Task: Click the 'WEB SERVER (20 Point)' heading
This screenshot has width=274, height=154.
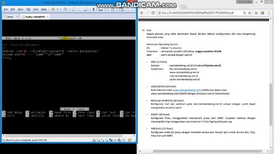Action: point(164,86)
